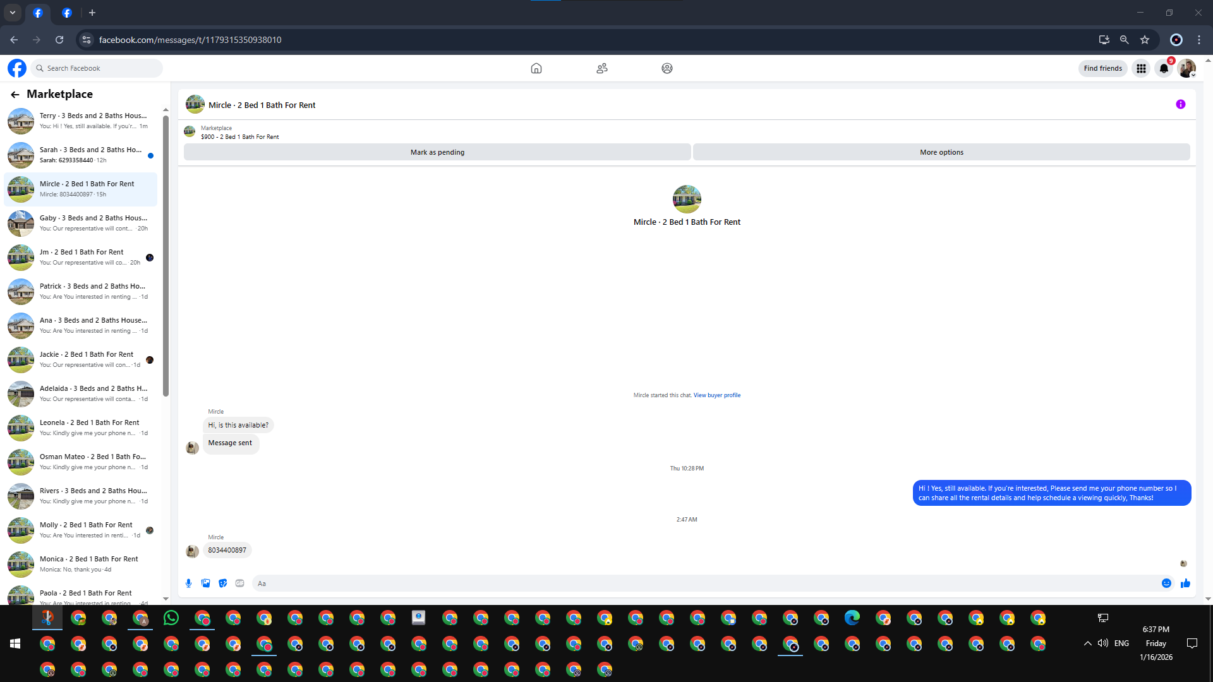Open the conversation information icon
This screenshot has width=1213, height=682.
click(x=1180, y=105)
